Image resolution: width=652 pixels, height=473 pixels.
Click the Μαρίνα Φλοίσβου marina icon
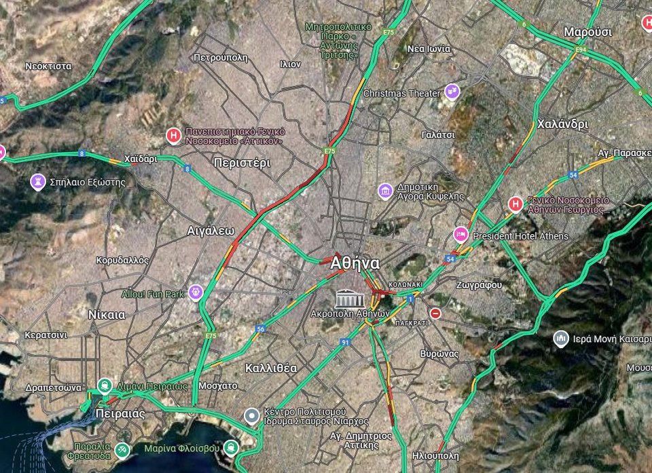pyautogui.click(x=232, y=447)
